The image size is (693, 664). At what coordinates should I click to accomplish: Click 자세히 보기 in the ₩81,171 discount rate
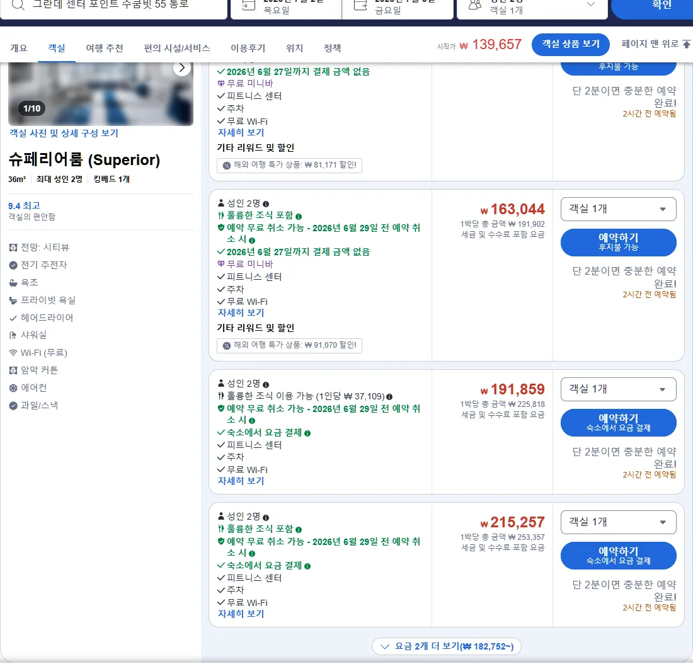(x=241, y=133)
